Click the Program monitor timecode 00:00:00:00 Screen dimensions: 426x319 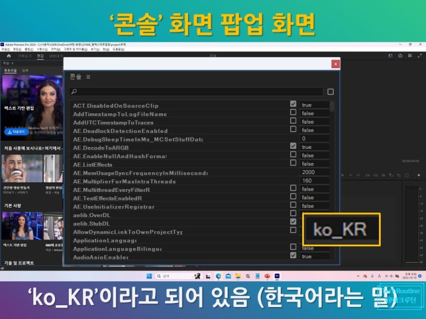pyautogui.click(x=411, y=161)
